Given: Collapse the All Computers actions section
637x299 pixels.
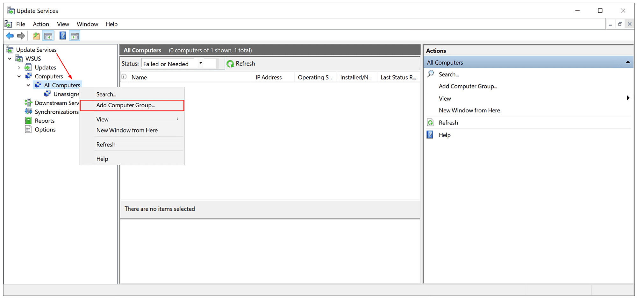Looking at the screenshot, I should tap(628, 62).
